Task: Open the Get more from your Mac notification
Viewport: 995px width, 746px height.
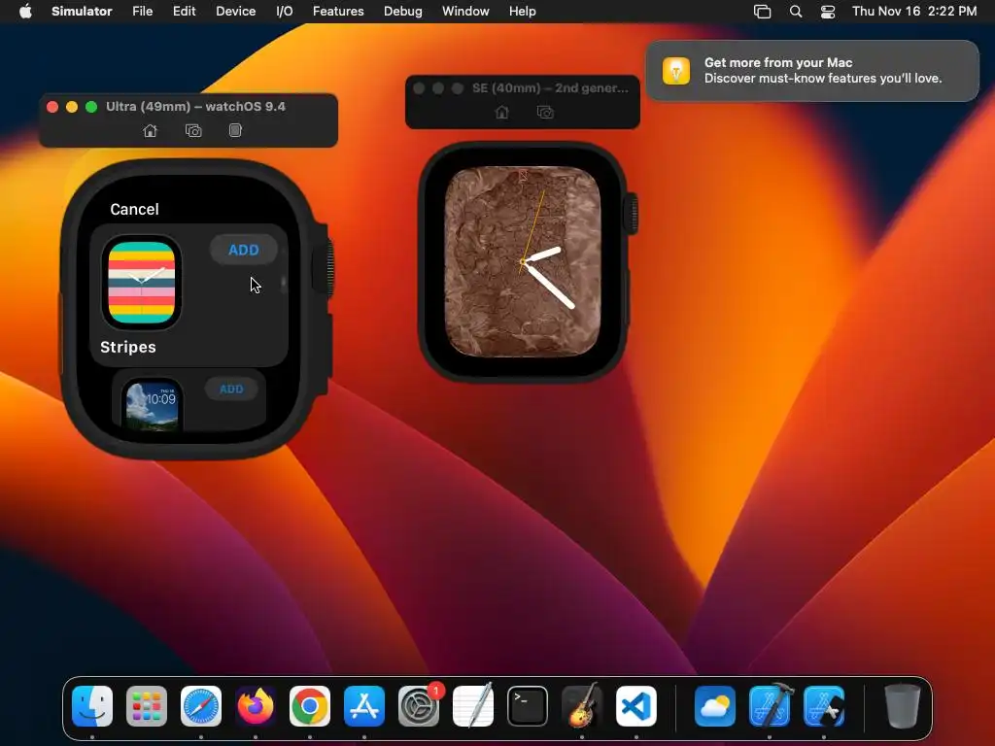Action: (812, 70)
